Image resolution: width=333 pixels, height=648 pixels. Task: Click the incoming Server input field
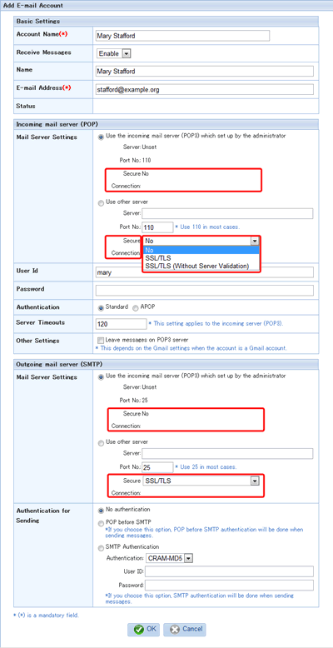pyautogui.click(x=227, y=214)
